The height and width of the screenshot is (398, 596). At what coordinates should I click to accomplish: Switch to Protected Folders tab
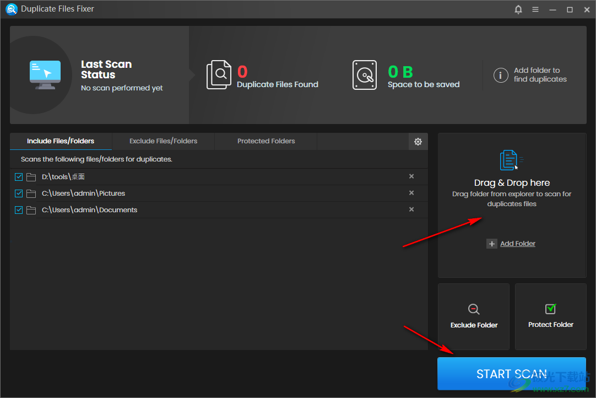coord(266,141)
